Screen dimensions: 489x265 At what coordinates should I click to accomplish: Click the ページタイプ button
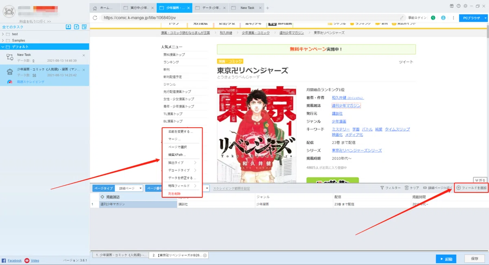point(103,188)
